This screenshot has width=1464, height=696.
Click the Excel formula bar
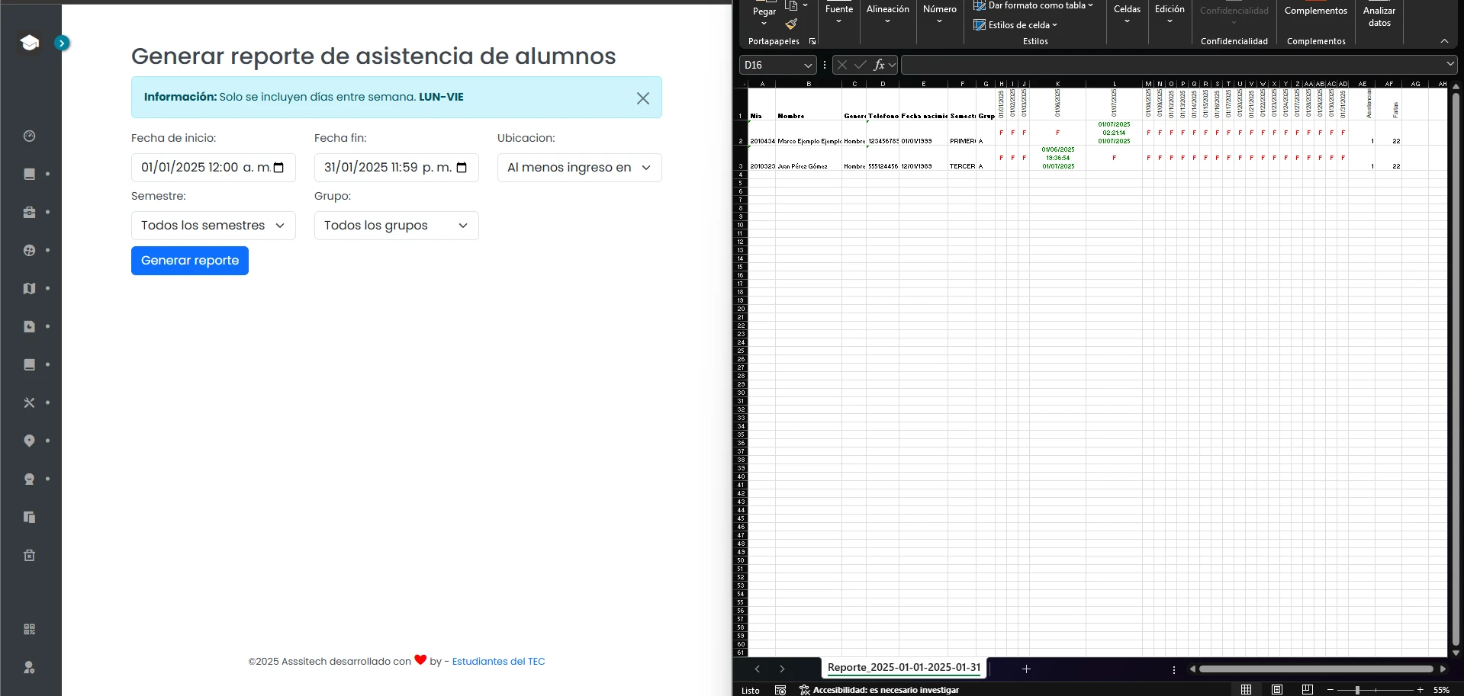pyautogui.click(x=1173, y=65)
